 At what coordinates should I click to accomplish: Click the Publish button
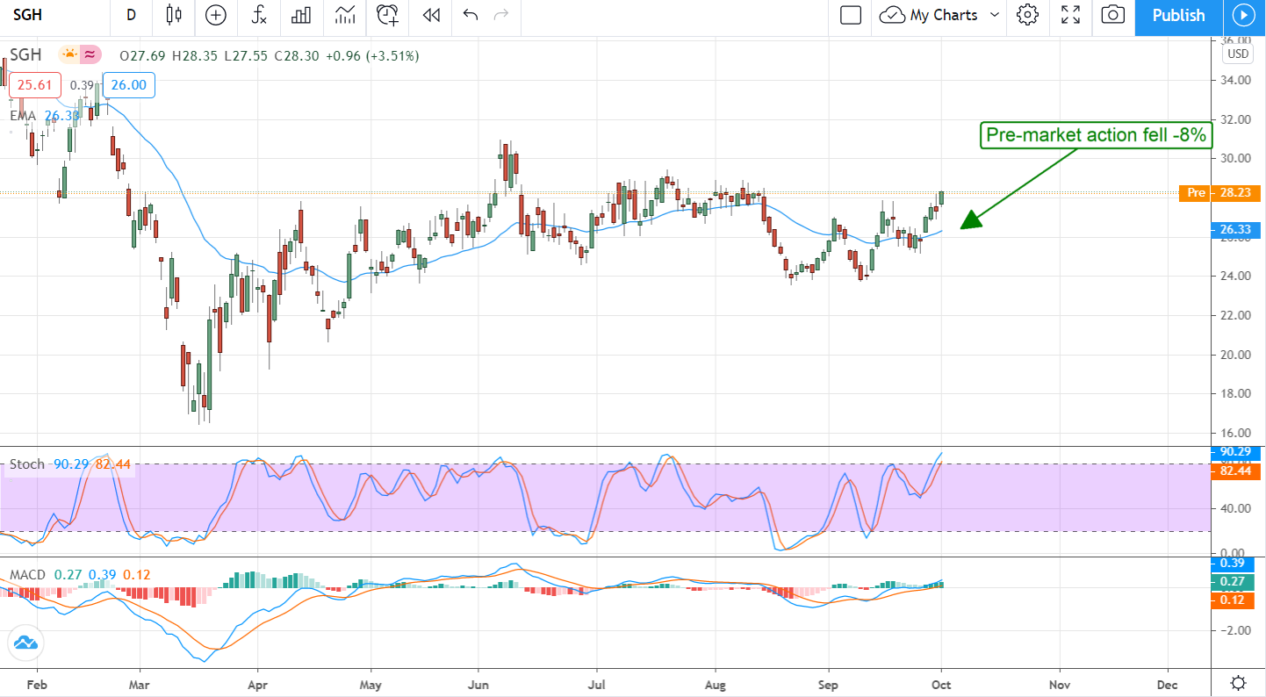1178,15
